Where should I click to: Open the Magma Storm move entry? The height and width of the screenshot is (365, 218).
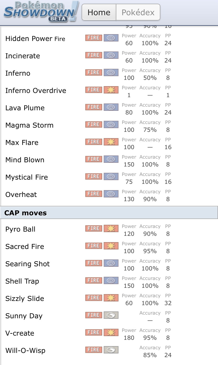[x=109, y=125]
